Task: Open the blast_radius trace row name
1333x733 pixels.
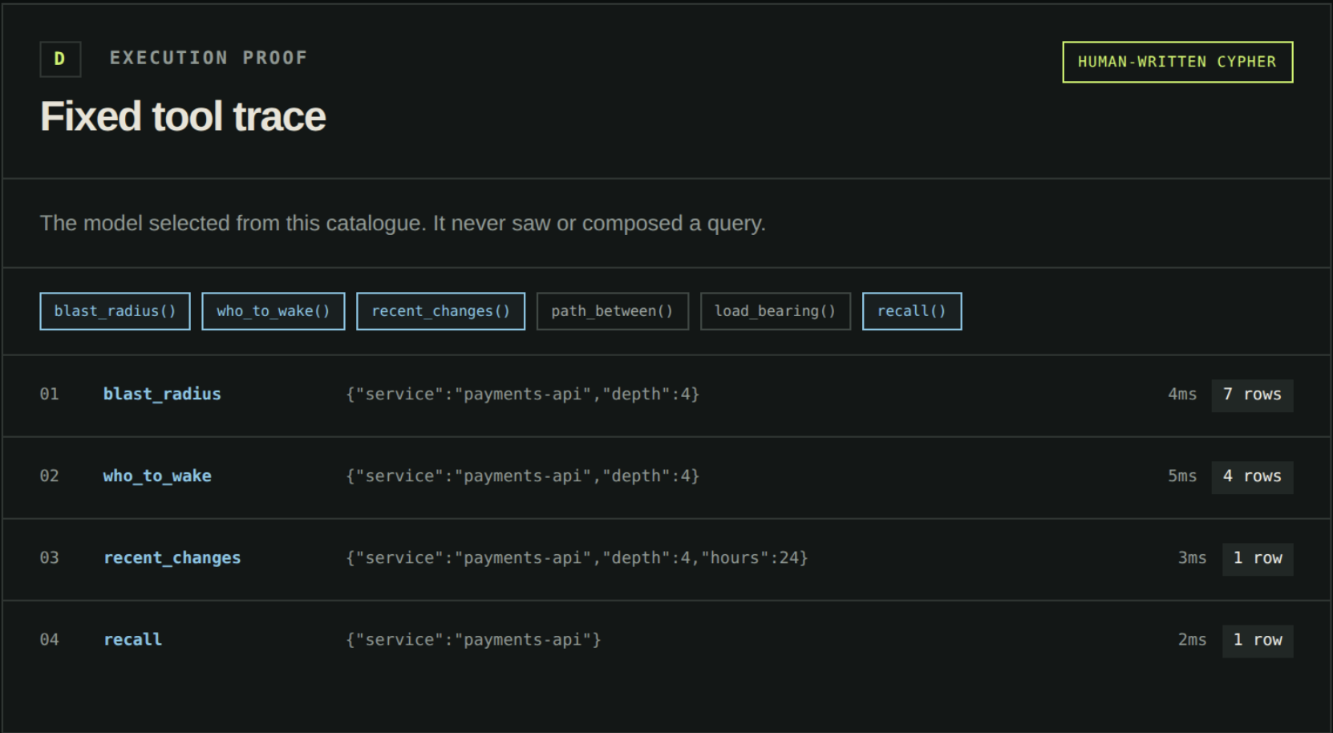Action: pyautogui.click(x=162, y=394)
